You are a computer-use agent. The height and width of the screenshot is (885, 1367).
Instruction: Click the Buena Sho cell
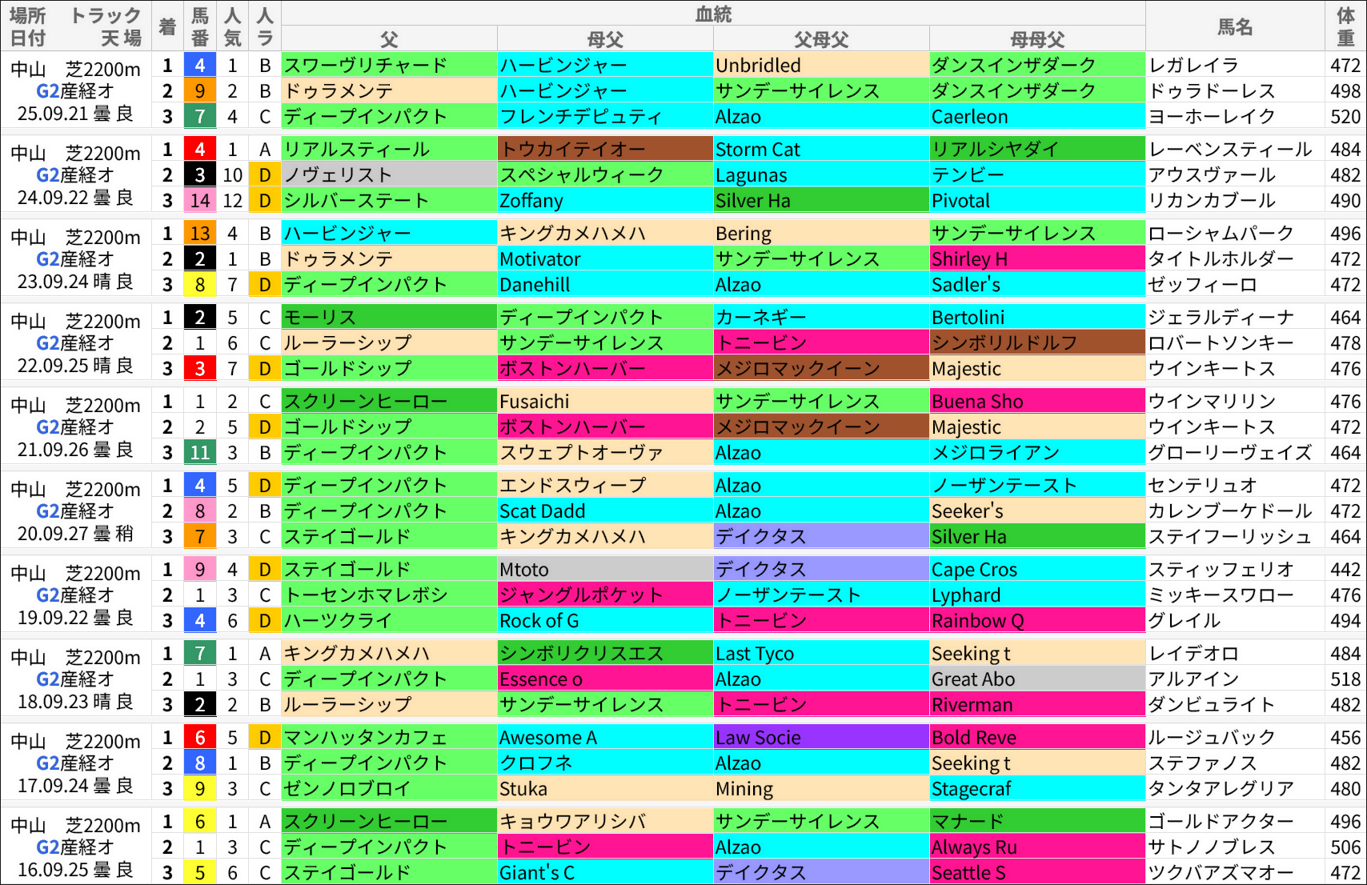[x=1037, y=402]
